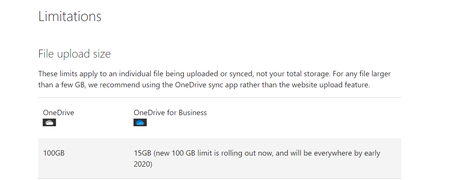This screenshot has height=180, width=452.
Task: Click the "OneDrive for Business" column header label
Action: click(170, 112)
